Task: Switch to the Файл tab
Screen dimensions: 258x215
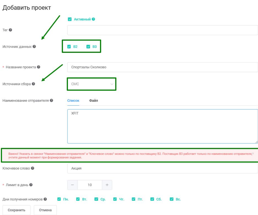Action: tap(94, 101)
